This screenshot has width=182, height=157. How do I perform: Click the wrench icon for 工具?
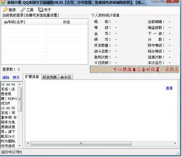pos(23,10)
